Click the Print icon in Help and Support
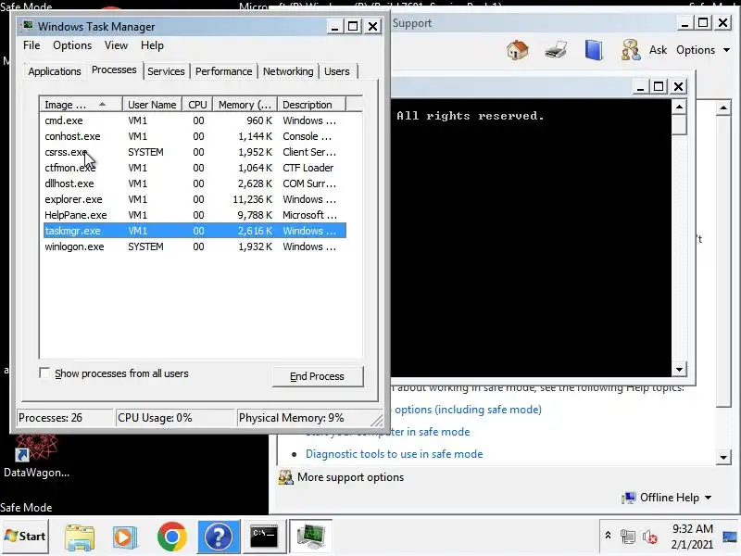Viewport: 741px width, 556px height. pyautogui.click(x=556, y=50)
